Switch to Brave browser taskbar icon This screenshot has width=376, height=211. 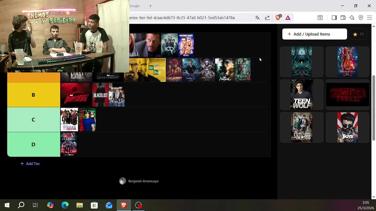[124, 205]
